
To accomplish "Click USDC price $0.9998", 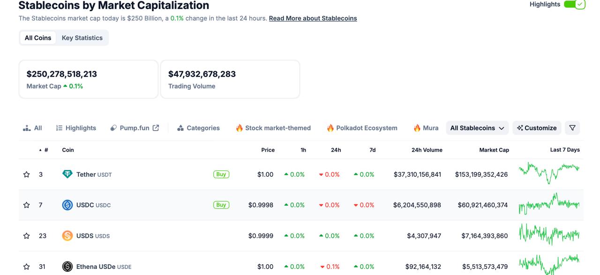I will click(261, 205).
